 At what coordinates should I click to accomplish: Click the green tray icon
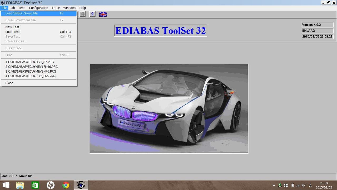tap(280, 185)
